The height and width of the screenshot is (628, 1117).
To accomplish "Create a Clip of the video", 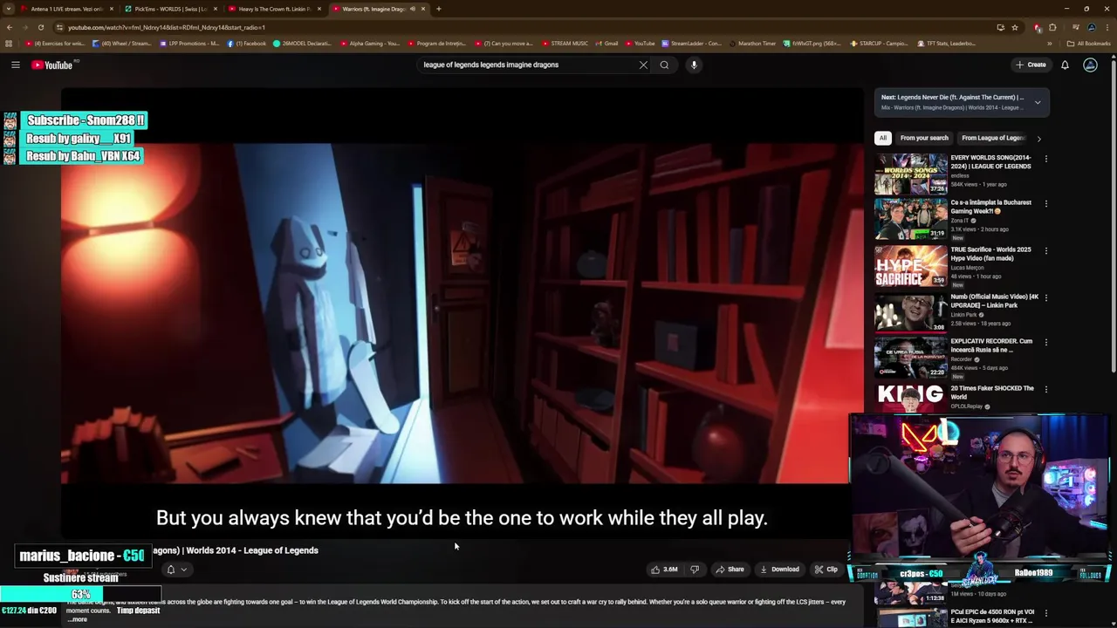I will (x=826, y=570).
